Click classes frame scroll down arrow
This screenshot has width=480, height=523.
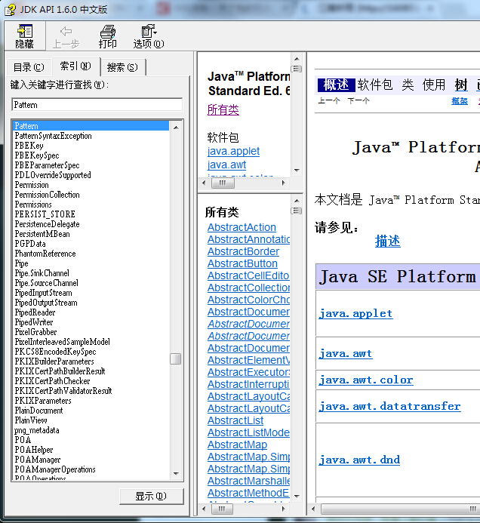297,497
